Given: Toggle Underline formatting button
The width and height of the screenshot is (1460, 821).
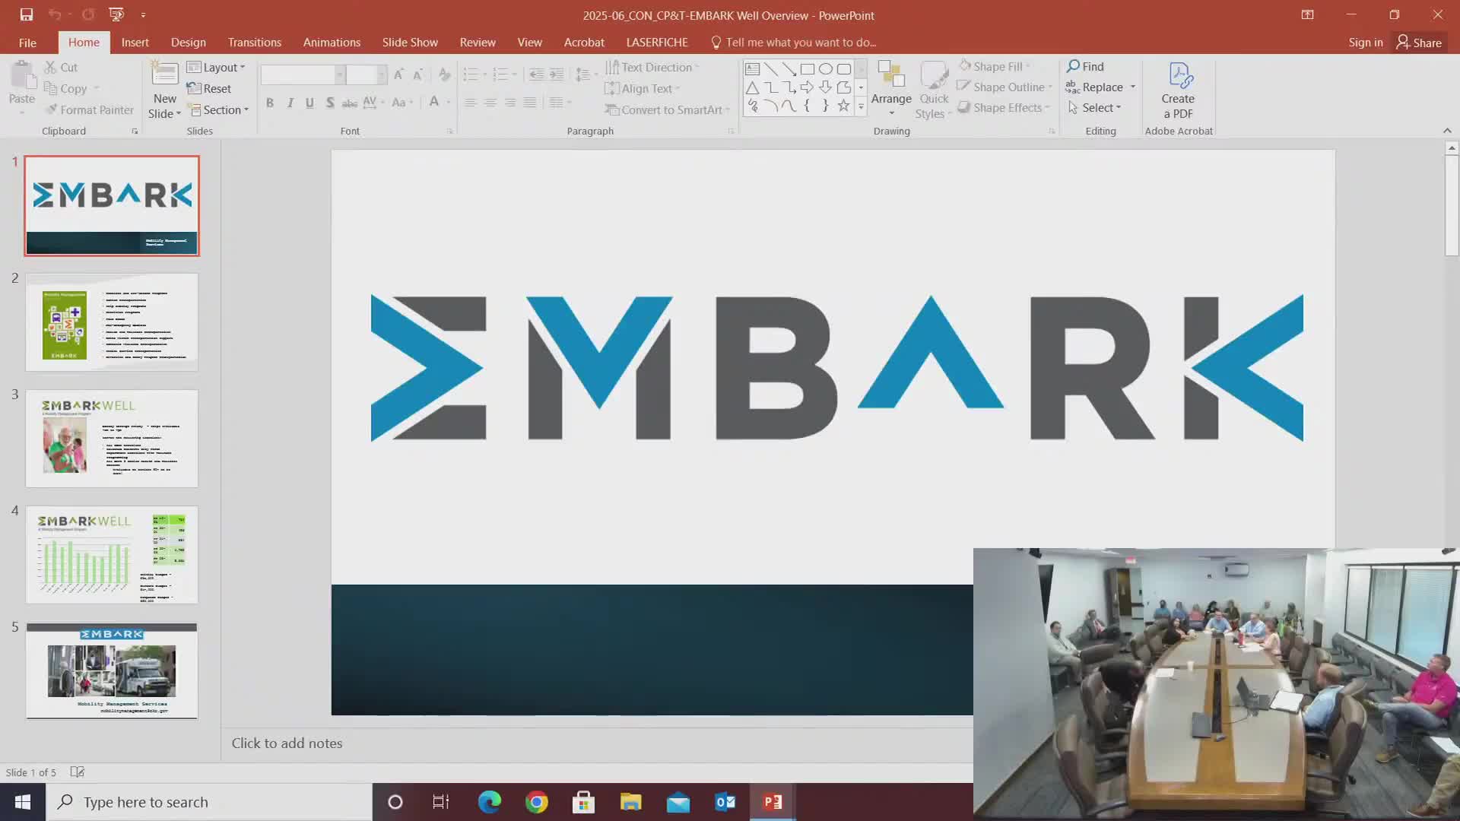Looking at the screenshot, I should coord(309,103).
